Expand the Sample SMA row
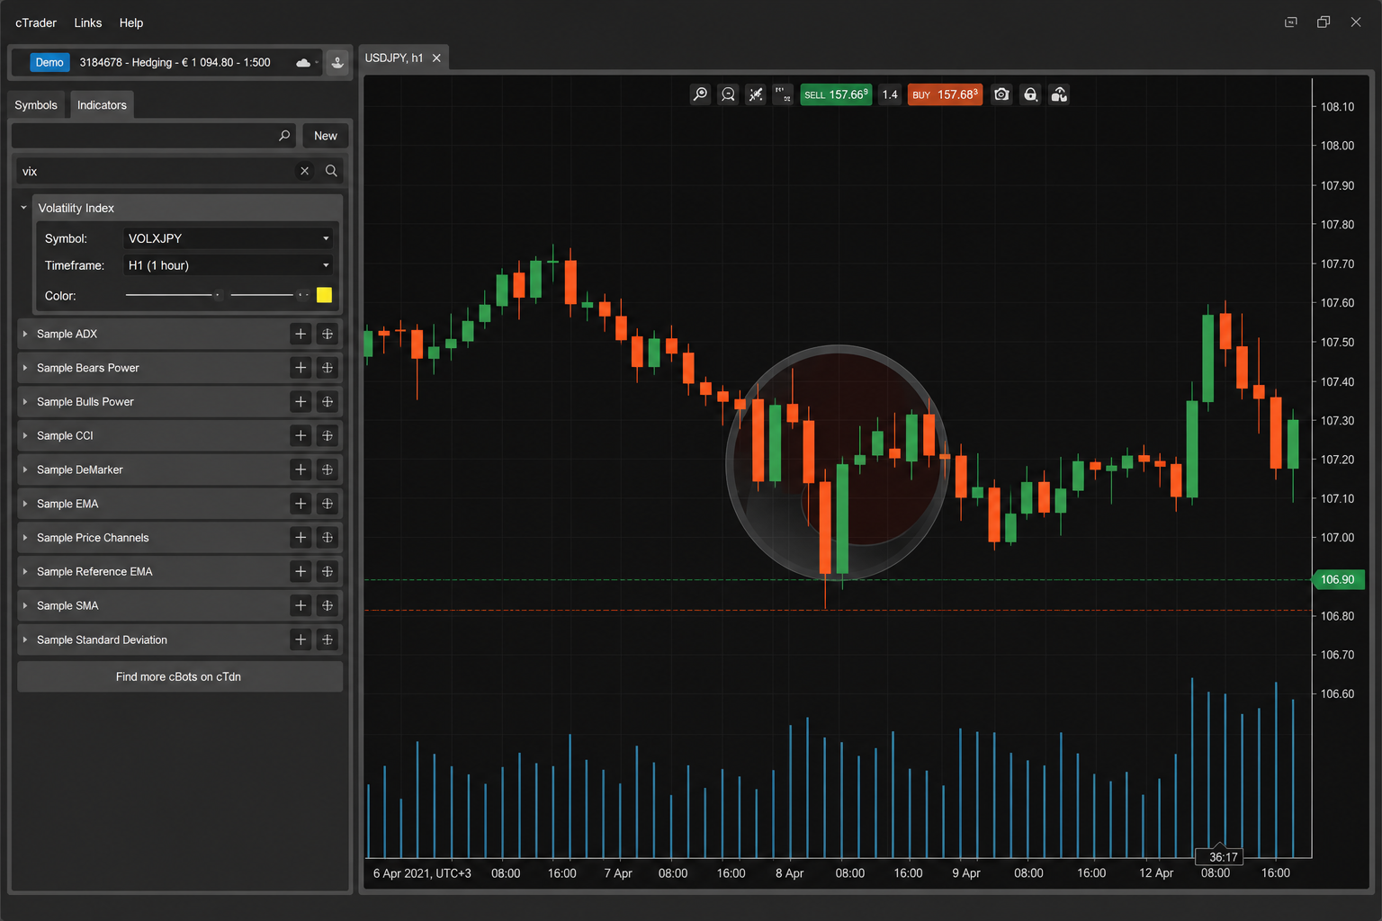Screen dimensions: 1382x921 [x=25, y=605]
